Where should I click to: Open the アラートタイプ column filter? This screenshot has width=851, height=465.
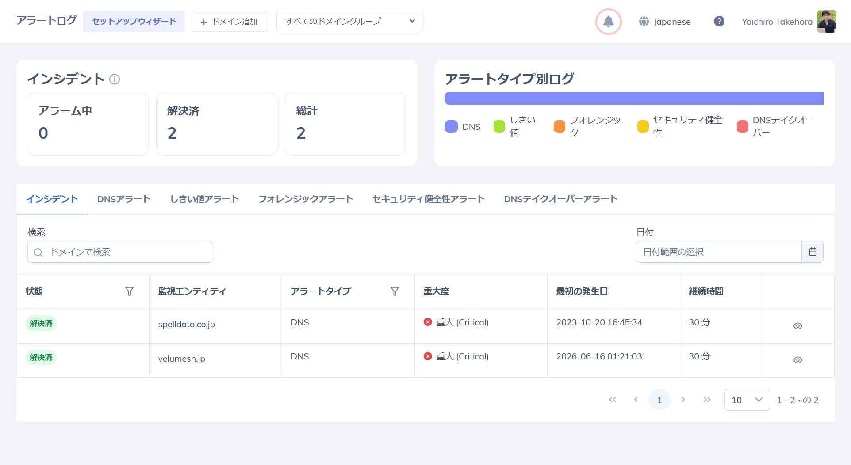tap(395, 291)
